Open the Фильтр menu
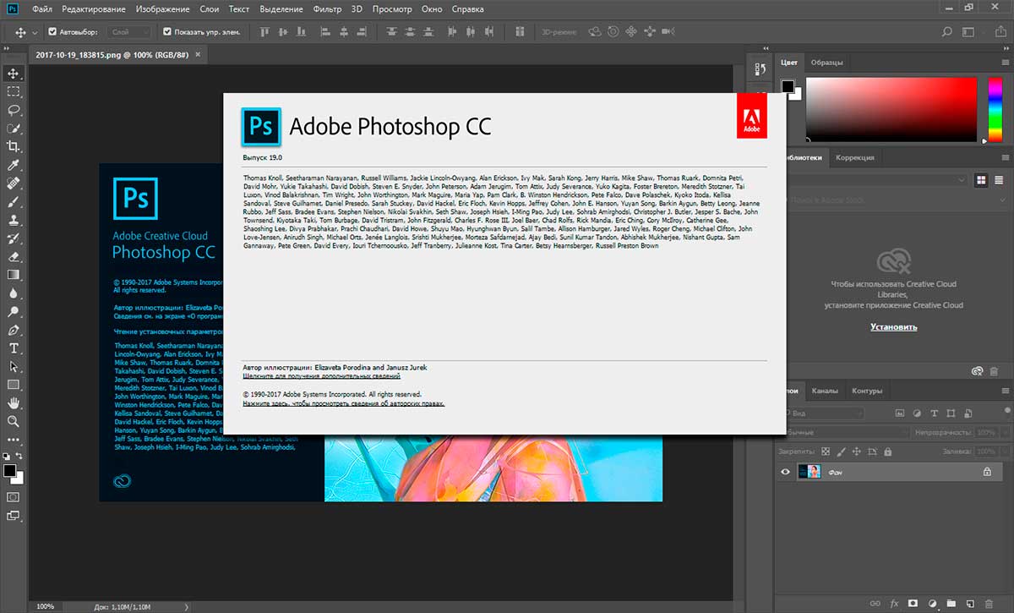Viewport: 1014px width, 613px height. point(327,9)
